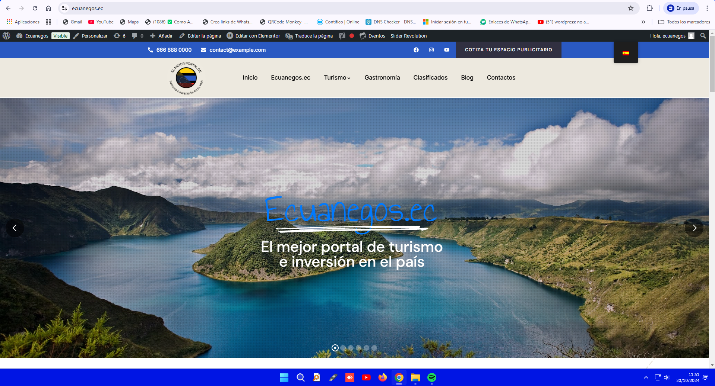The width and height of the screenshot is (715, 386).
Task: Advance slider with the next arrow
Action: tap(694, 228)
